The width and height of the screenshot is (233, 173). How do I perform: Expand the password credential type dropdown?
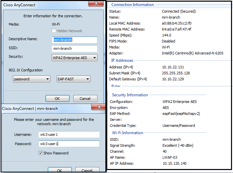click(x=32, y=79)
